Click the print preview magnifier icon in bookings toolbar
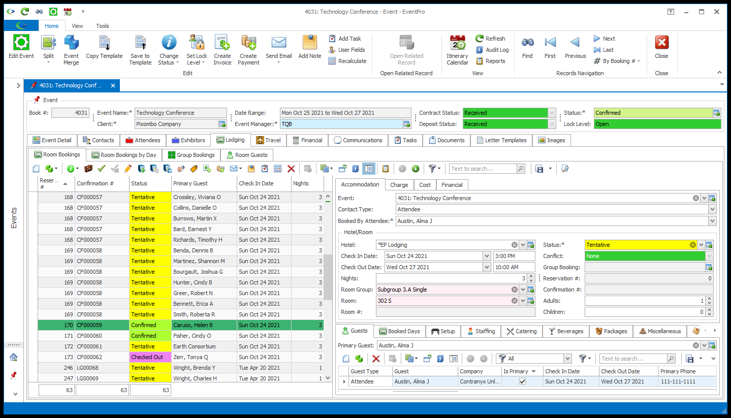This screenshot has width=731, height=418. point(565,169)
